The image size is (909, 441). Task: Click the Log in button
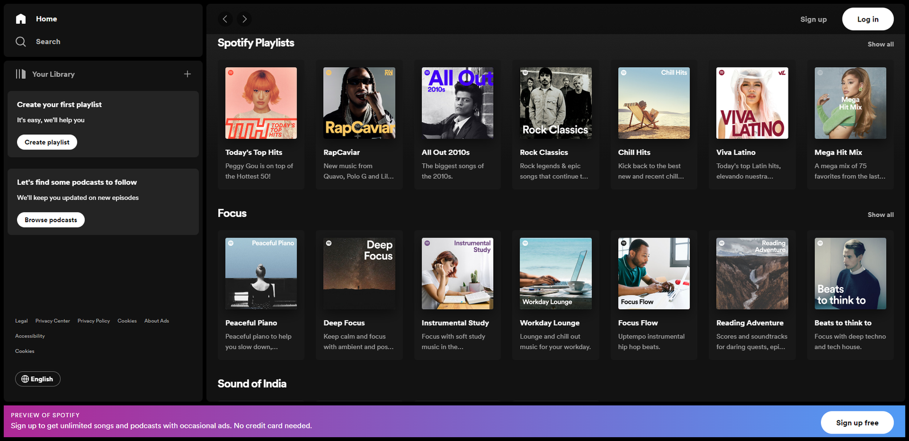tap(868, 19)
